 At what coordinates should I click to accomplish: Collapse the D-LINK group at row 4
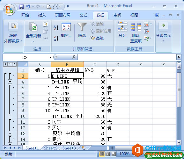[x=10, y=82]
